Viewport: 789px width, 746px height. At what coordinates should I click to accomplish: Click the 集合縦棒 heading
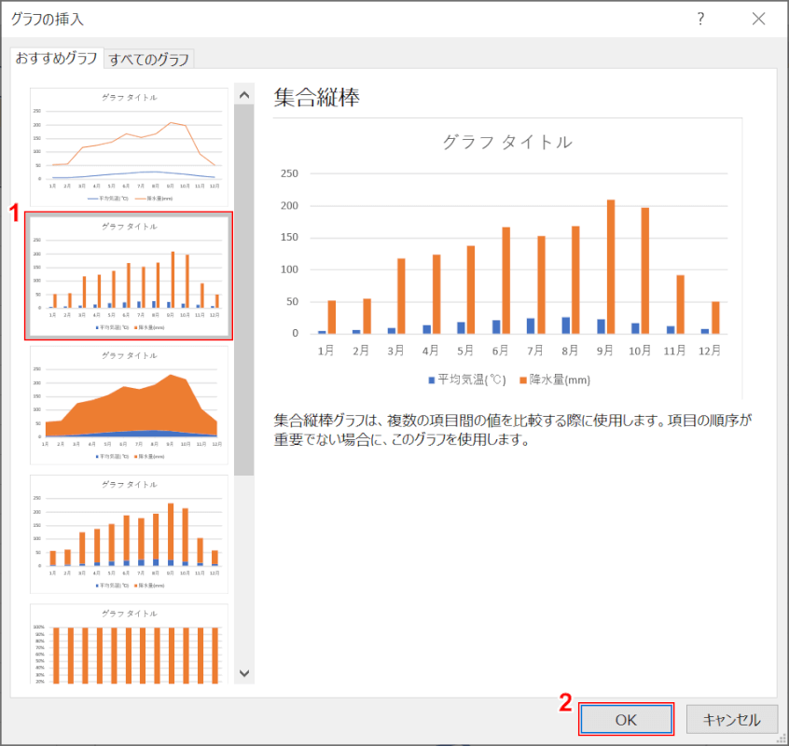(x=316, y=97)
